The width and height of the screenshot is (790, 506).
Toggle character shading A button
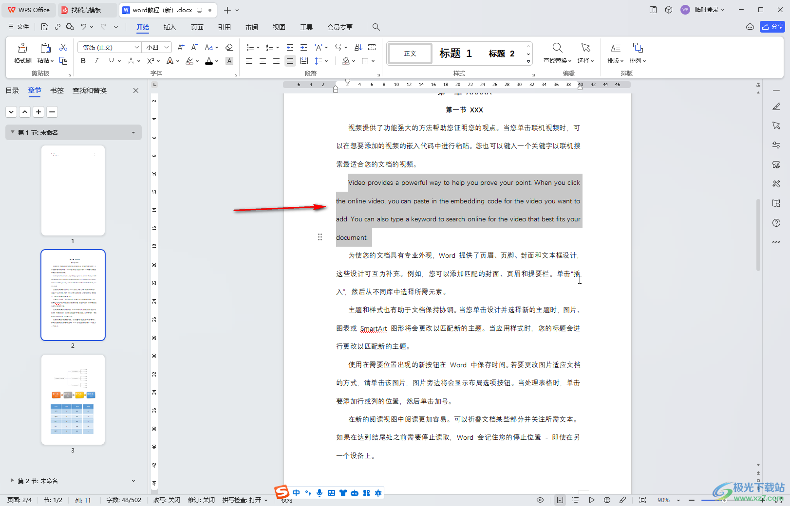(229, 61)
